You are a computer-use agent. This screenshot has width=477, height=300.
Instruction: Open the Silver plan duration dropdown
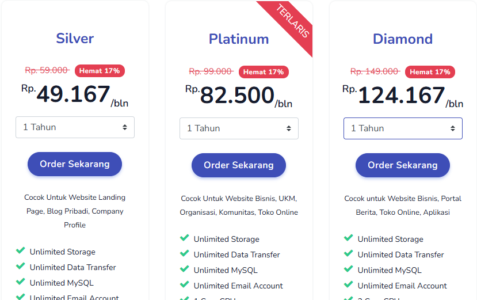pos(75,127)
